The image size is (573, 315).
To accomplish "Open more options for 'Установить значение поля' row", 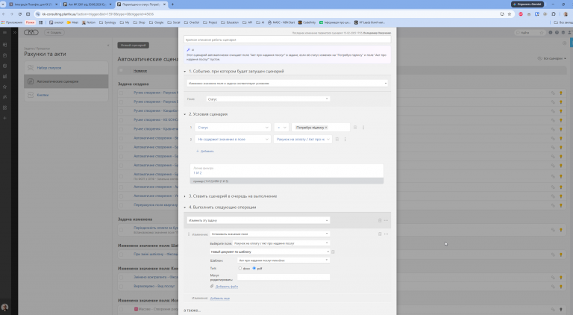I will tap(386, 234).
